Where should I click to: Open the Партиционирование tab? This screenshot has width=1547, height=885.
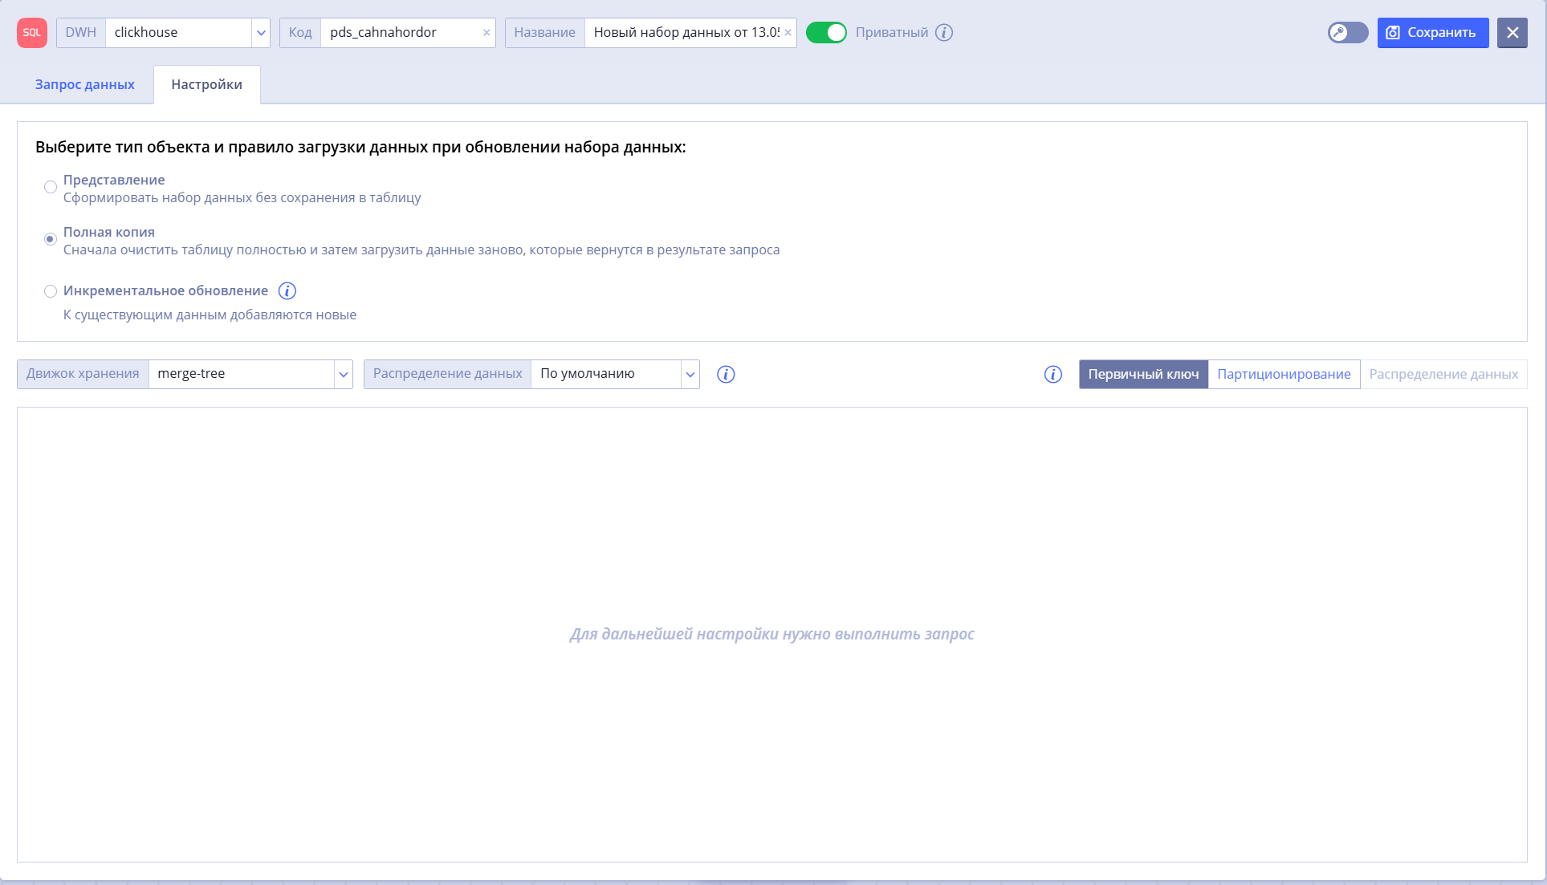coord(1284,375)
